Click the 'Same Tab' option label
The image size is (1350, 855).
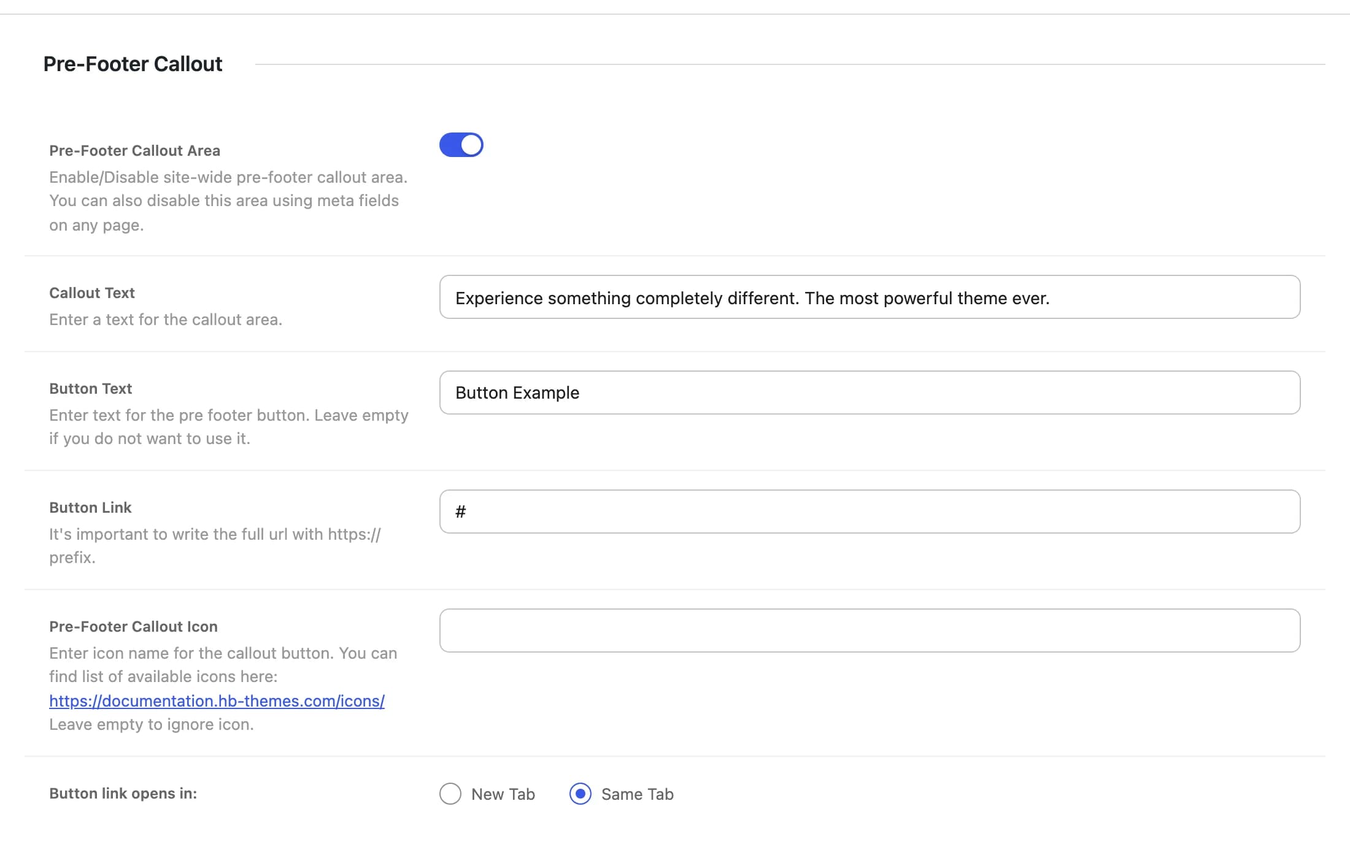[x=638, y=794]
